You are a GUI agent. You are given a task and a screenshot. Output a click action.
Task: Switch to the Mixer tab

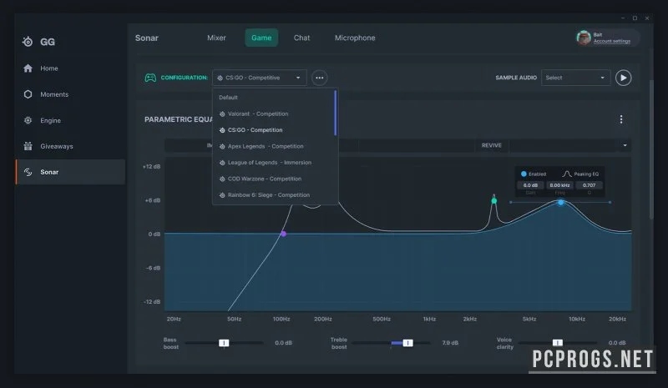[216, 38]
